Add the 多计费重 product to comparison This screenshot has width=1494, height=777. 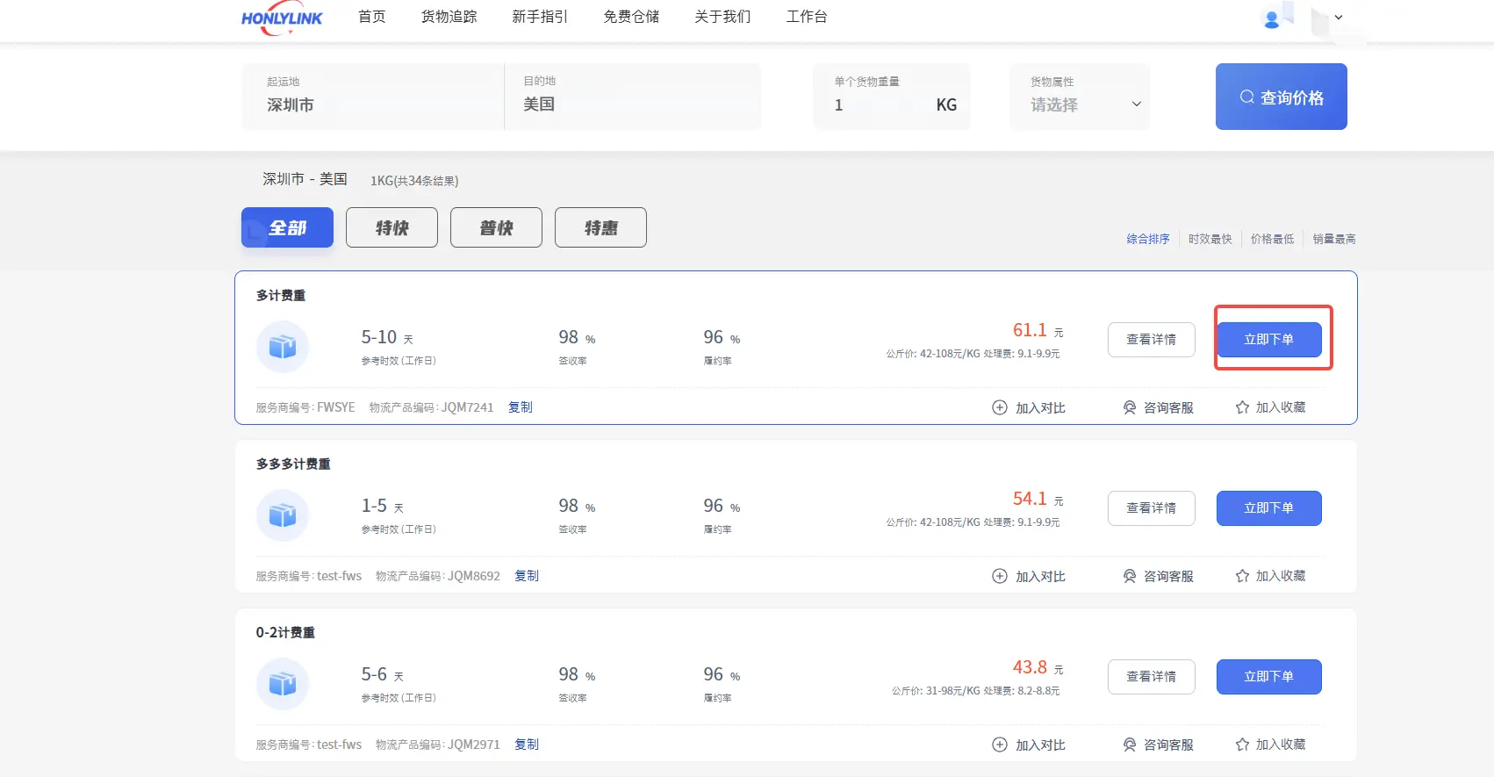(x=1029, y=407)
